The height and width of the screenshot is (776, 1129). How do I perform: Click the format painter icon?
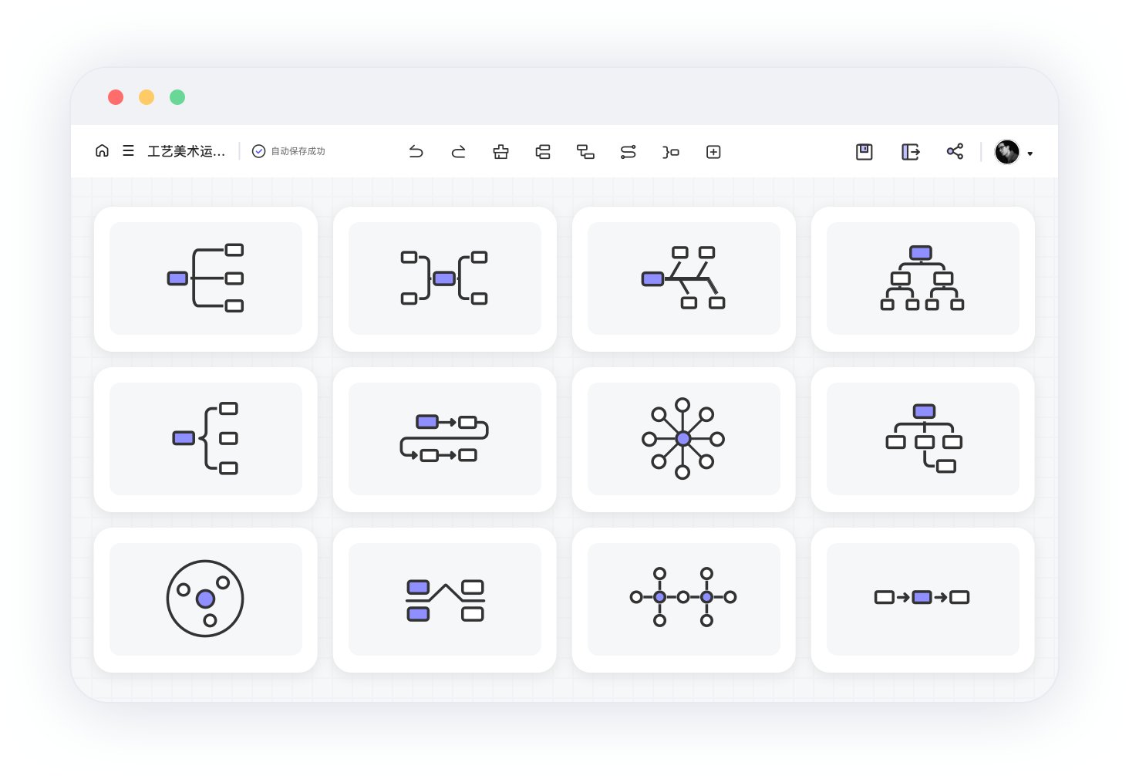pos(500,152)
